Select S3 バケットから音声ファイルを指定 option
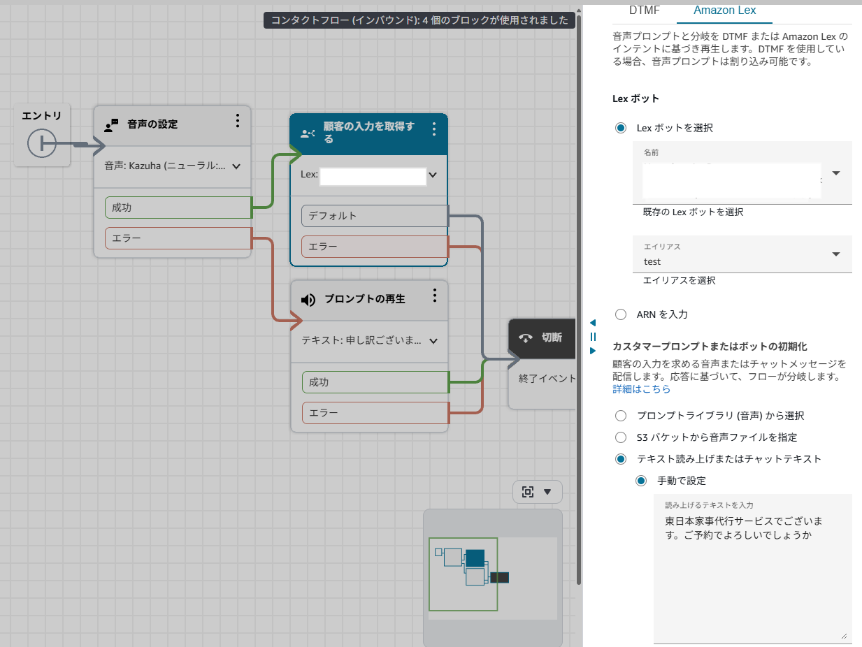Screen dimensions: 862x647 [621, 437]
